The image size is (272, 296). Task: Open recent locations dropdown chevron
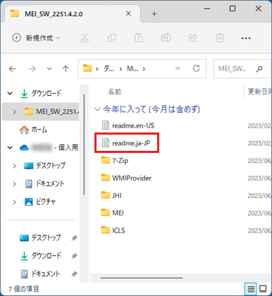49,69
